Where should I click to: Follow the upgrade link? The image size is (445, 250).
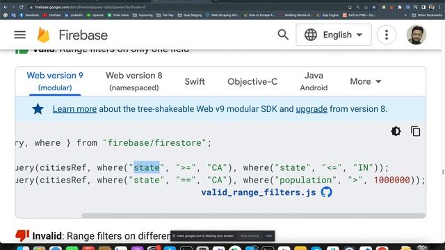(x=311, y=109)
